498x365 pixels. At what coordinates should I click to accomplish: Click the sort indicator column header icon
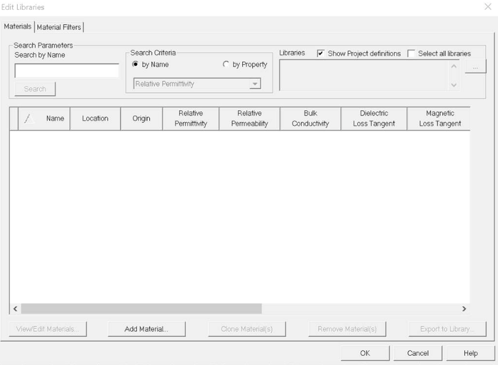click(27, 119)
